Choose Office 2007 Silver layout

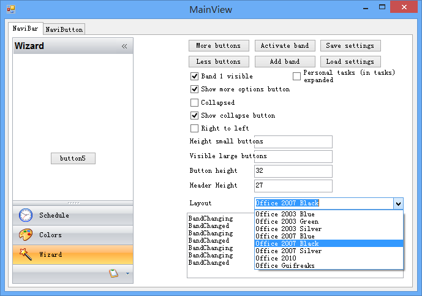pyautogui.click(x=329, y=251)
